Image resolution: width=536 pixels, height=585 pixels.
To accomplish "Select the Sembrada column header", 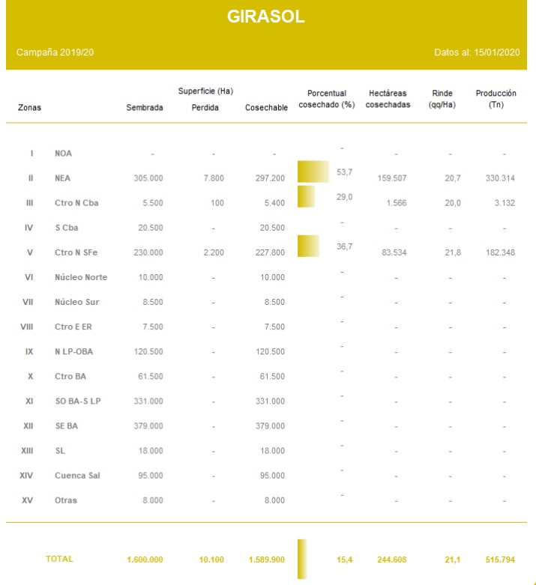I will (x=145, y=108).
